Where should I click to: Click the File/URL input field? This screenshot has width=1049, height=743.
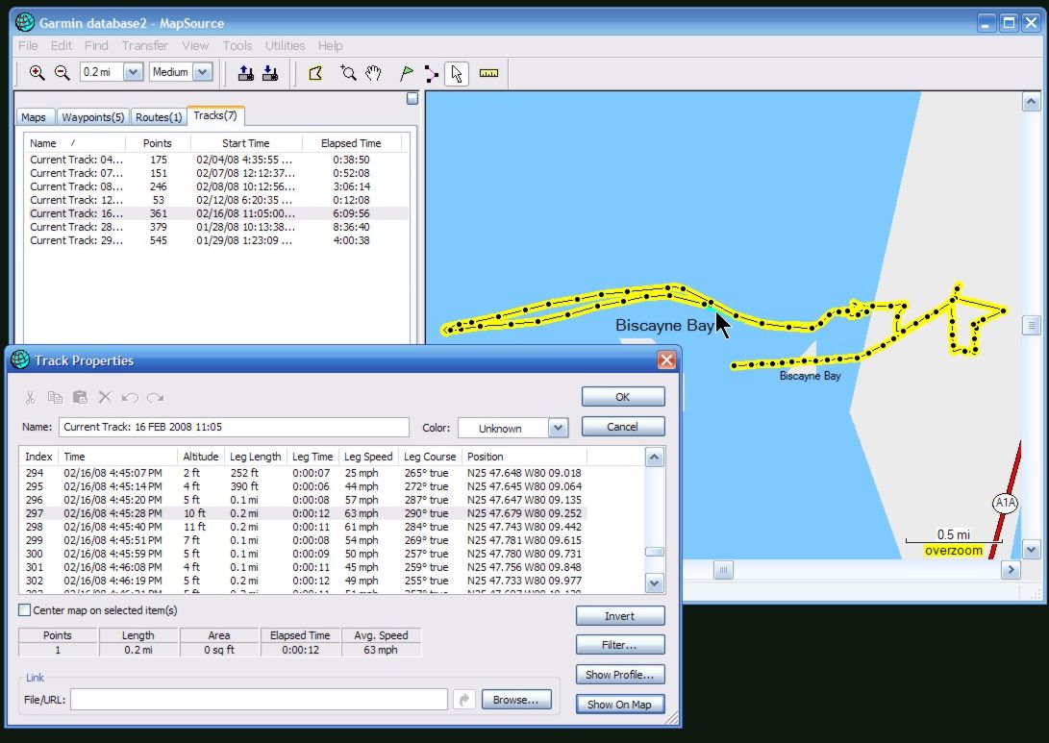[259, 700]
